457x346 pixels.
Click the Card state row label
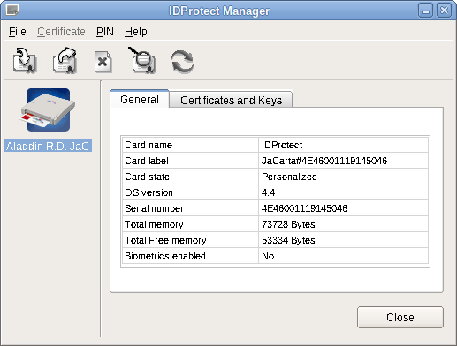click(x=147, y=177)
